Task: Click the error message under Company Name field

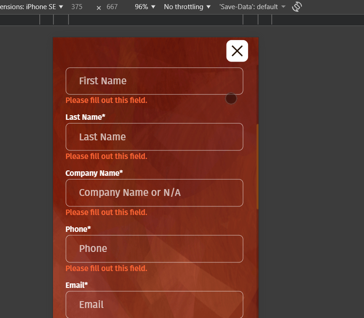Action: 106,212
